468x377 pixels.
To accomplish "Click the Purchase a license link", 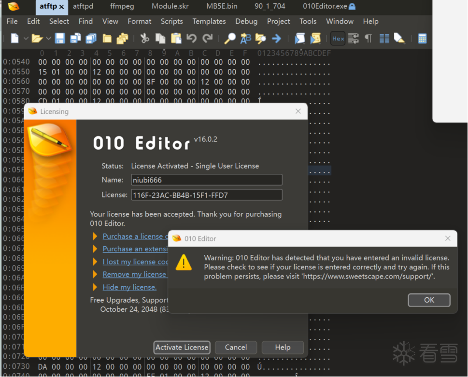I will [x=136, y=236].
